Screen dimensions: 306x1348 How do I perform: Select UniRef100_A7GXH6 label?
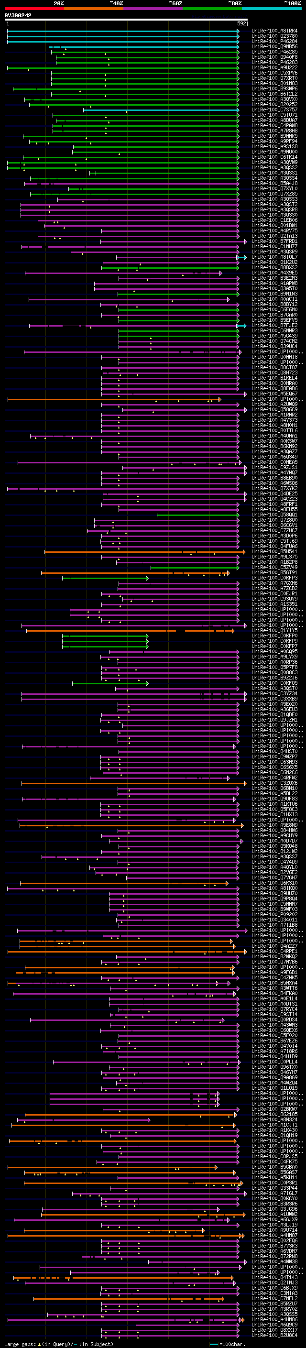pyautogui.click(x=274, y=583)
